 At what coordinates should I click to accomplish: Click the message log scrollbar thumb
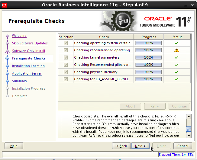point(189,129)
